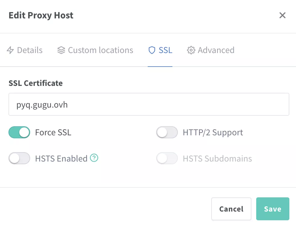Screen dimensions: 296x226
Task: Select the Advanced tab label
Action: pyautogui.click(x=216, y=50)
